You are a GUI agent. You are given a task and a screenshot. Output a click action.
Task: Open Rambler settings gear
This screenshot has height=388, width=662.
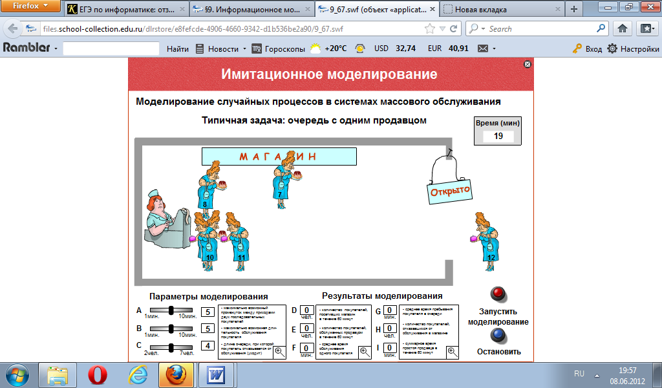[x=612, y=48]
